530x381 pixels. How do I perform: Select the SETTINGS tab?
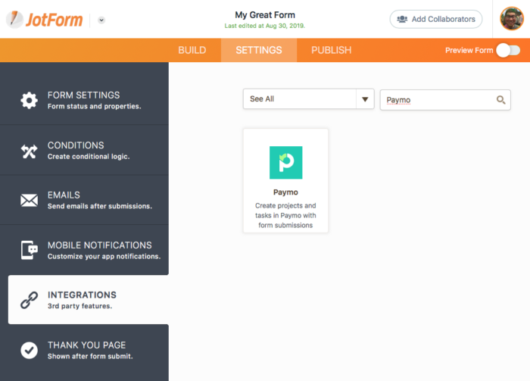(259, 50)
